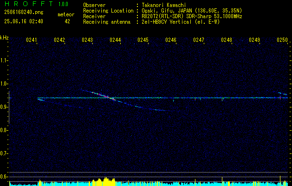Screen dimensions: 292x186
Task: Select the meteor count 42
Action: 67,21
